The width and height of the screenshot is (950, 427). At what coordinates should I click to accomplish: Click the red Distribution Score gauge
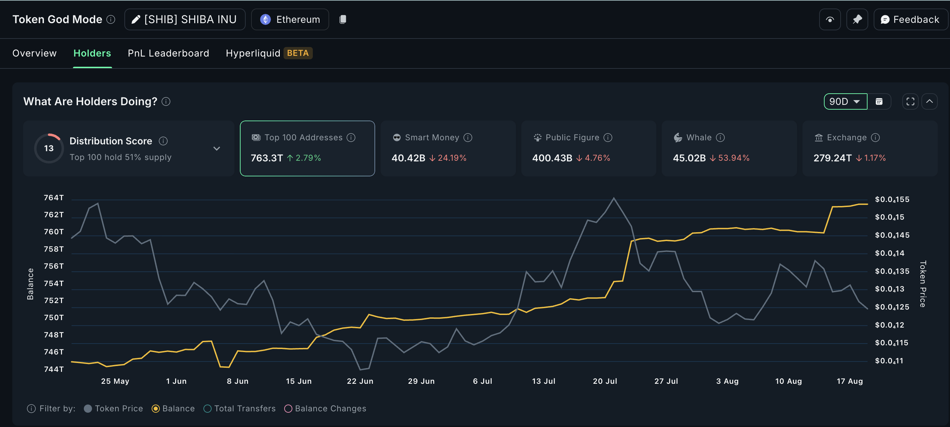(x=49, y=148)
